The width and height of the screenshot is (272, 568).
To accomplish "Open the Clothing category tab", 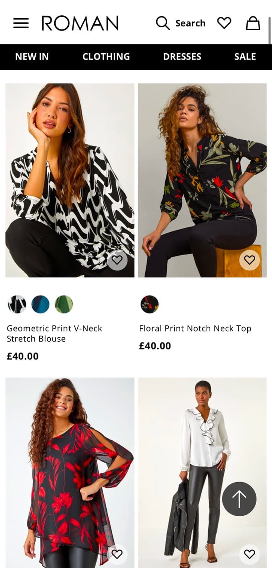I will (106, 57).
